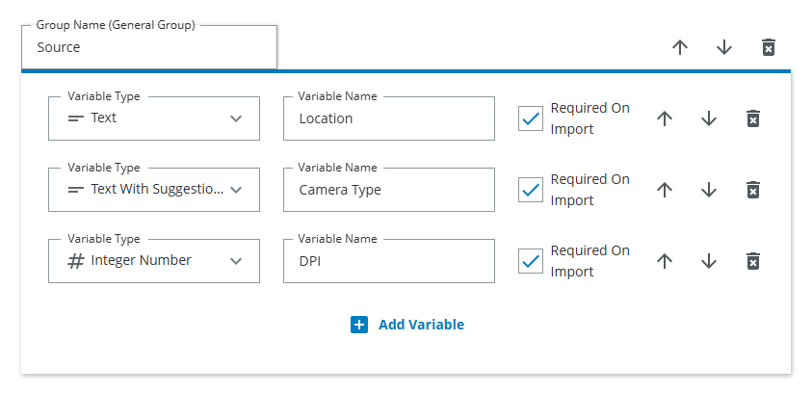Move the Camera Type variable up
Viewport: 812px width, 393px height.
tap(665, 190)
